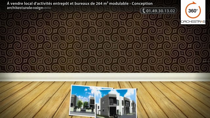The image size is (210, 118).
Task: Click the title text 'Á vendre local d'activités'
Action: click(x=30, y=4)
